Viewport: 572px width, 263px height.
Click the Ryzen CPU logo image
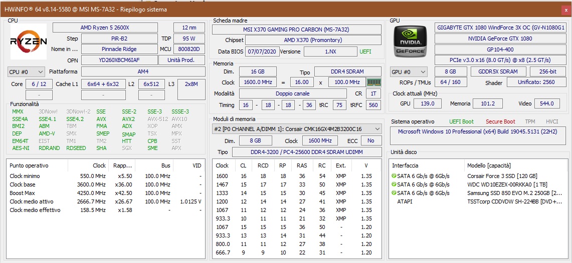point(29,41)
